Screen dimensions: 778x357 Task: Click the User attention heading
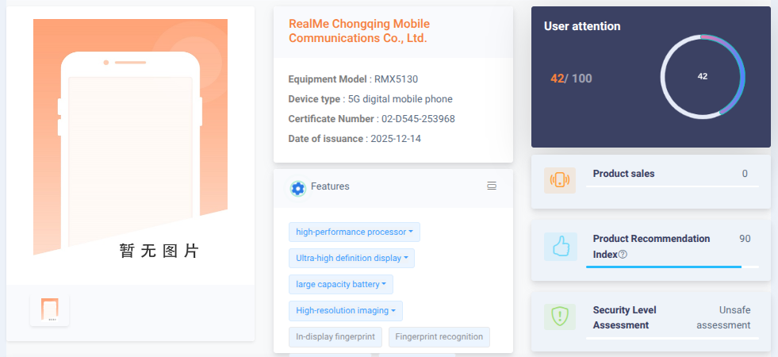pyautogui.click(x=582, y=26)
